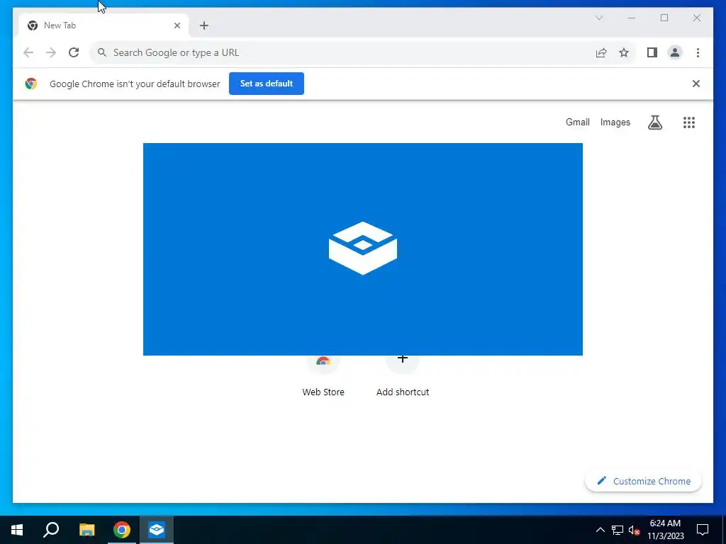The image size is (726, 544).
Task: Open the notification center icon
Action: coord(703,530)
